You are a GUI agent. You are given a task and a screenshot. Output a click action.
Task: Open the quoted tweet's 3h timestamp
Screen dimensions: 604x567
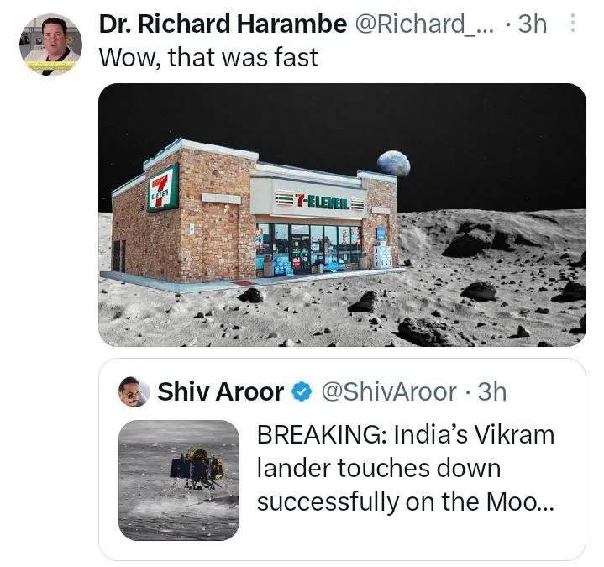[x=492, y=391]
